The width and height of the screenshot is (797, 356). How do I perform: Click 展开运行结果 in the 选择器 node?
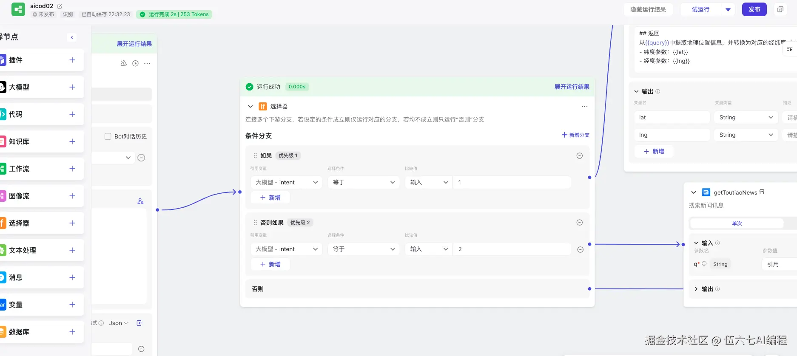coord(572,87)
